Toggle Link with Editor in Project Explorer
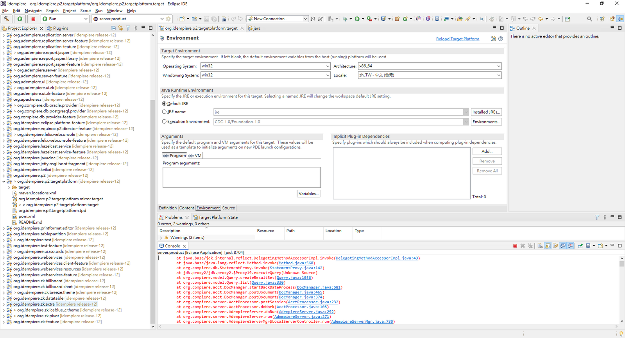The image size is (625, 338). tap(121, 28)
